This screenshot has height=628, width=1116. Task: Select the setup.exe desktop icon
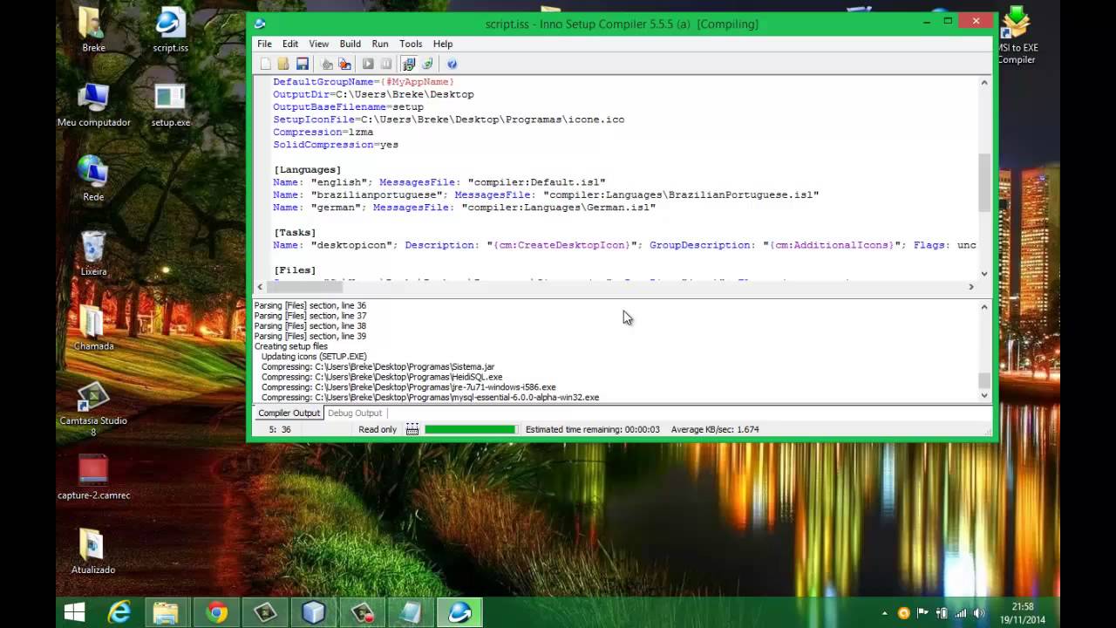pyautogui.click(x=170, y=105)
